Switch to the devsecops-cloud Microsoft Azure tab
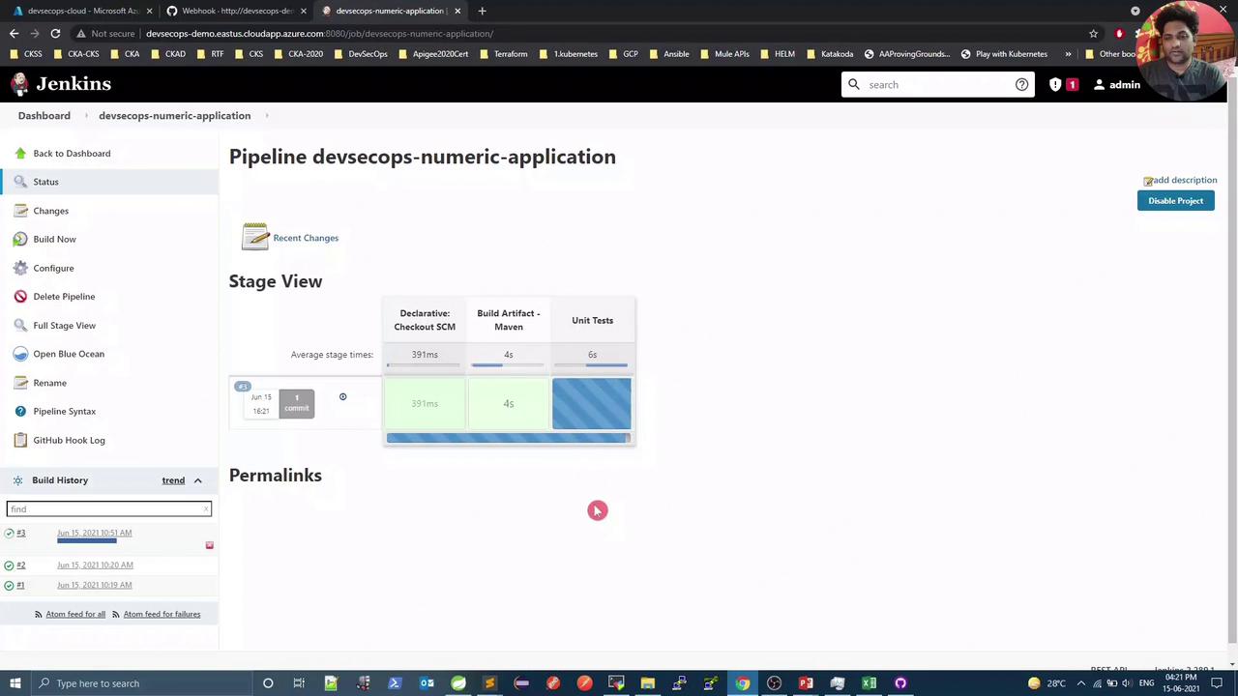Image resolution: width=1238 pixels, height=696 pixels. tap(82, 11)
